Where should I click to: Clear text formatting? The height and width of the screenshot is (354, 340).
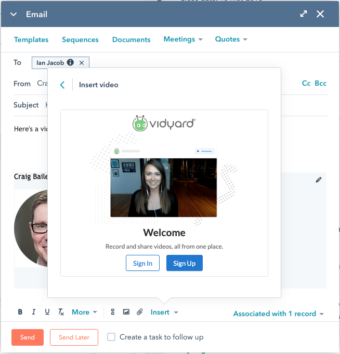[61, 312]
